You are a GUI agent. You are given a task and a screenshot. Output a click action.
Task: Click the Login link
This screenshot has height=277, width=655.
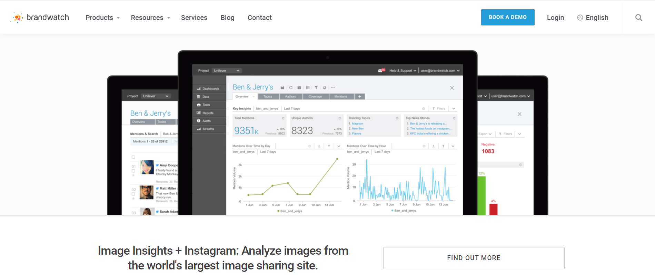555,18
